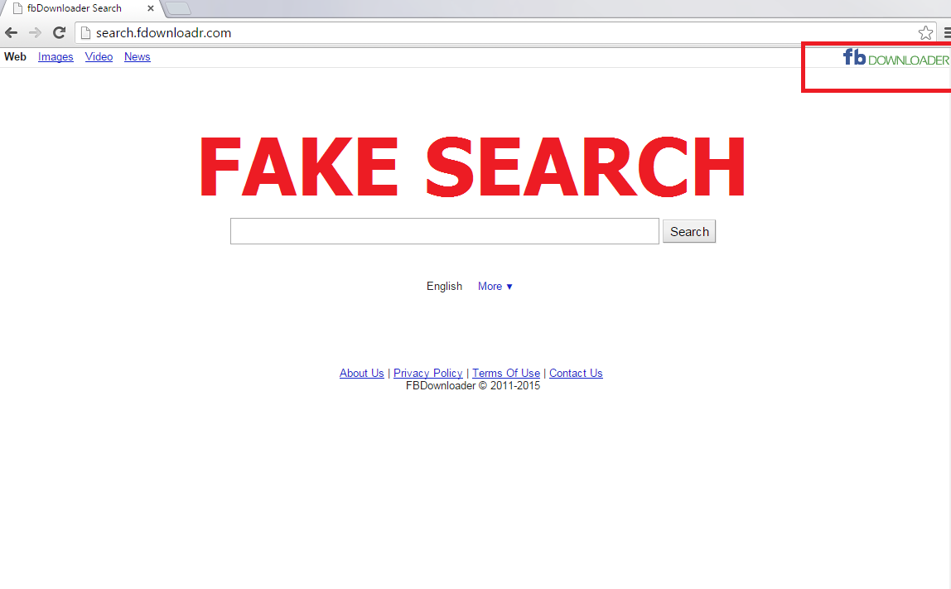Expand the More languages dropdown
This screenshot has height=589, width=951.
[x=495, y=287]
